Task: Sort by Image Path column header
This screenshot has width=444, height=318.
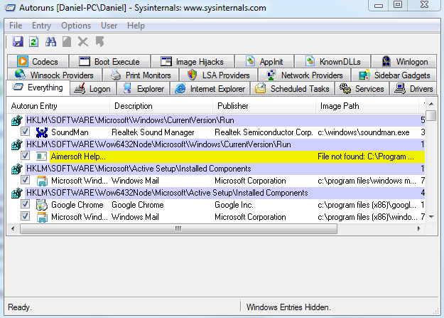Action: point(367,106)
